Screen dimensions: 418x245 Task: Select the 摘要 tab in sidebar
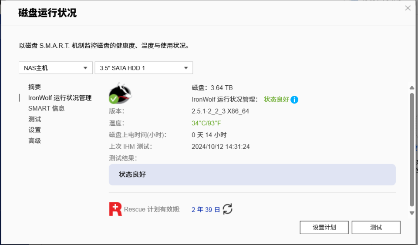pos(35,87)
